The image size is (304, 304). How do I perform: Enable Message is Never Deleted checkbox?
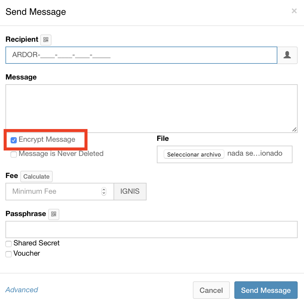coord(14,154)
